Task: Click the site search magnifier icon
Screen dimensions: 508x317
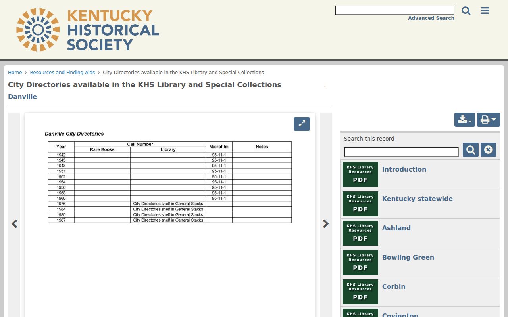Action: [466, 11]
